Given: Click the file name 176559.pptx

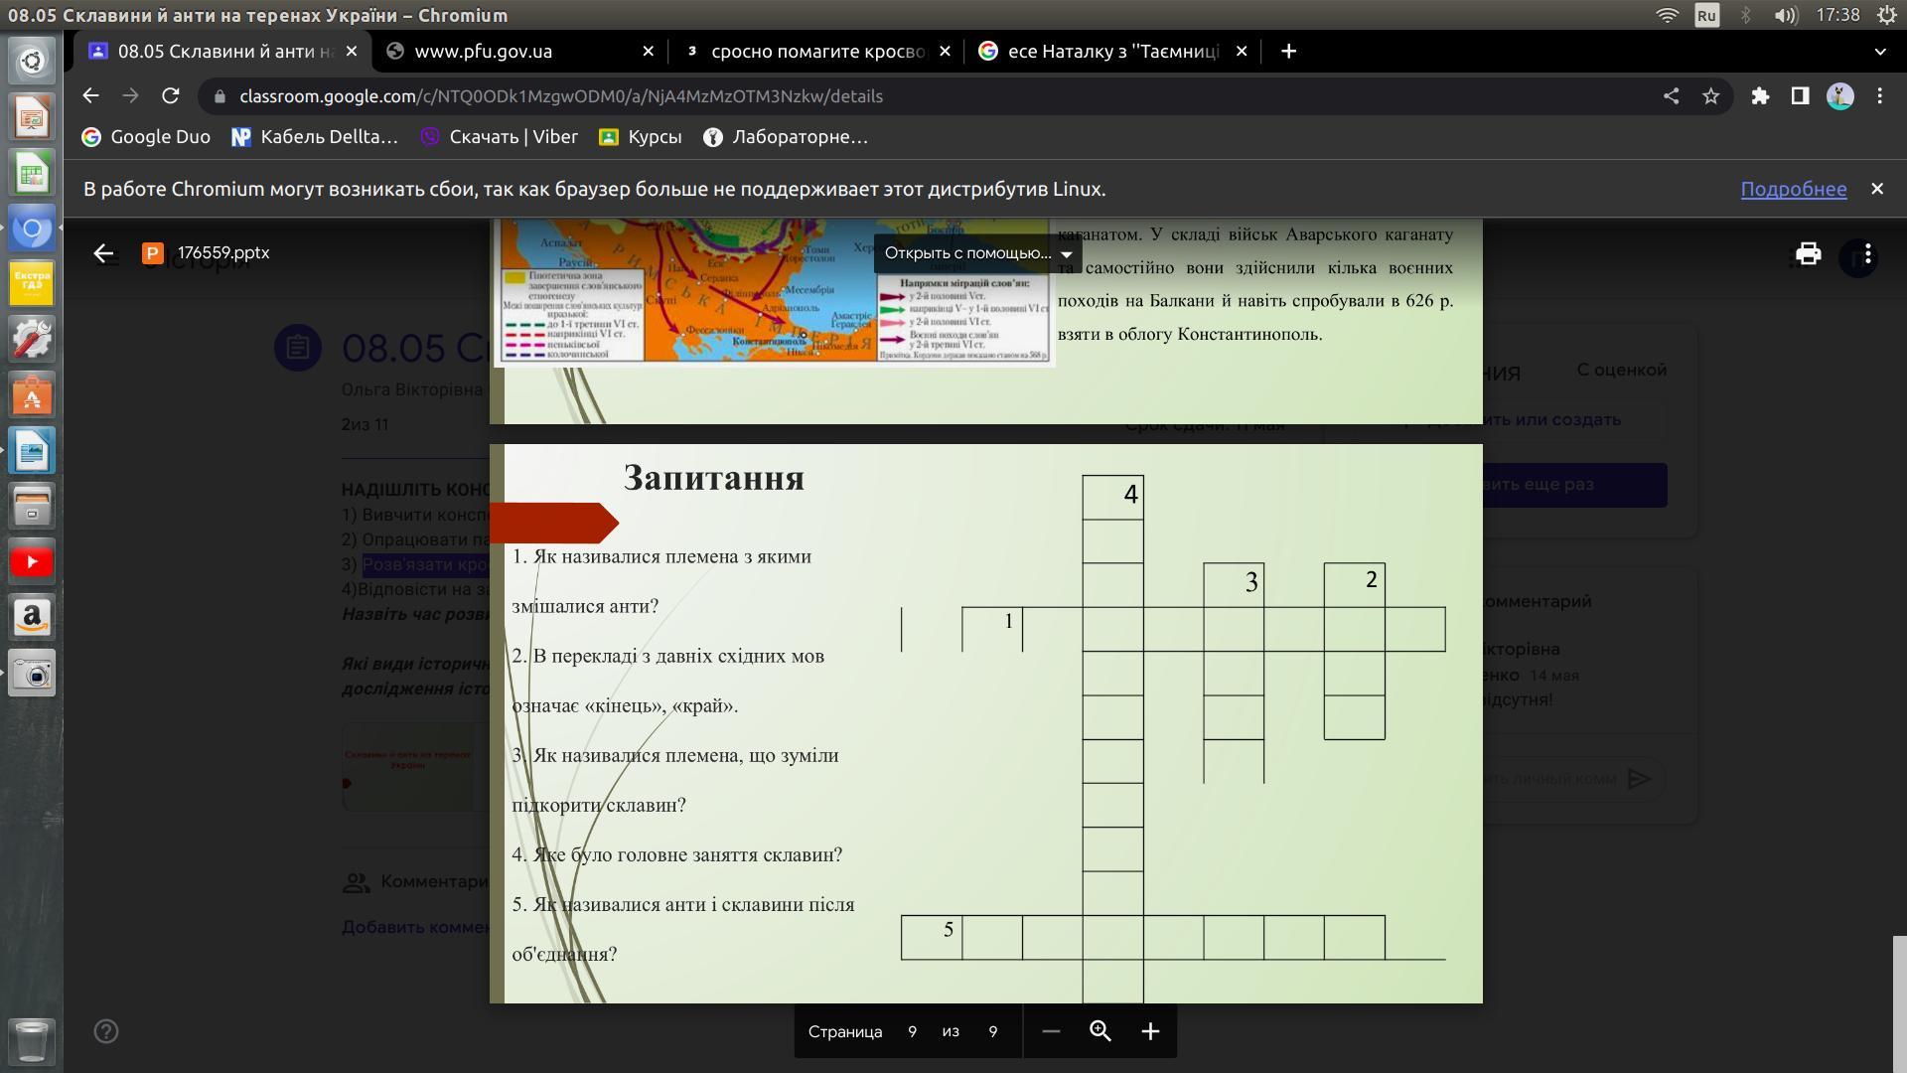Looking at the screenshot, I should pyautogui.click(x=223, y=253).
